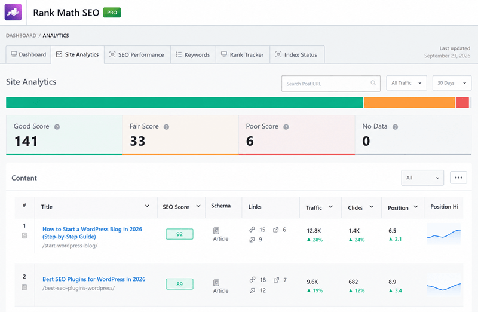Click the post type icon under row 1
478x312 pixels.
coord(24,235)
